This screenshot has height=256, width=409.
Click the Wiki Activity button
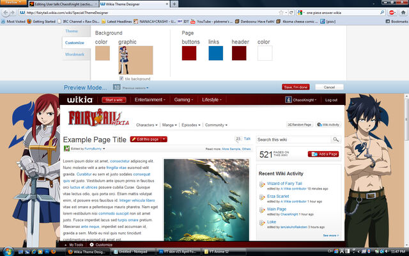[x=328, y=125]
